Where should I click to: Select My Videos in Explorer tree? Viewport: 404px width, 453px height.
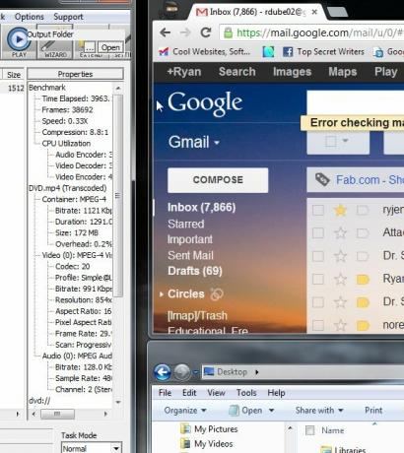(208, 444)
